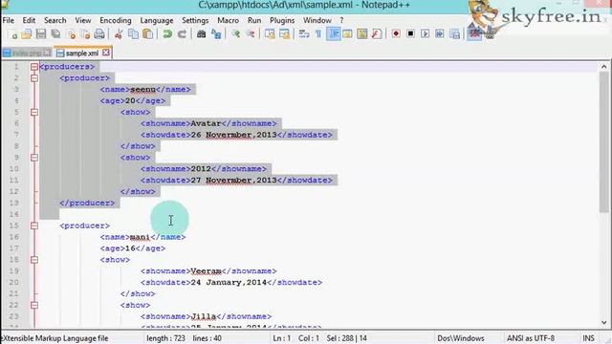Close the index.php tab
This screenshot has height=344, width=612.
[47, 53]
